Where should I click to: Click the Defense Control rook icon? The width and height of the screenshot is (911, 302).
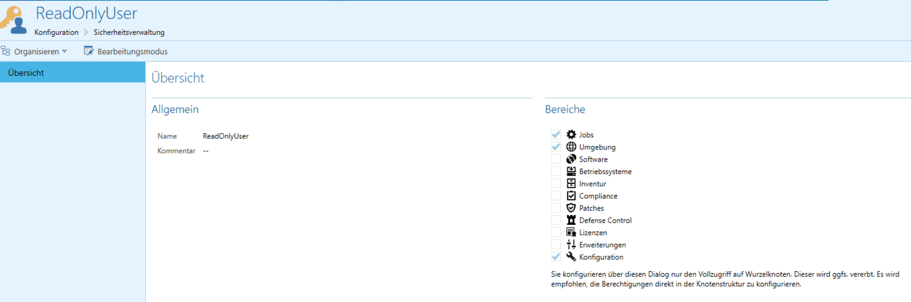571,220
